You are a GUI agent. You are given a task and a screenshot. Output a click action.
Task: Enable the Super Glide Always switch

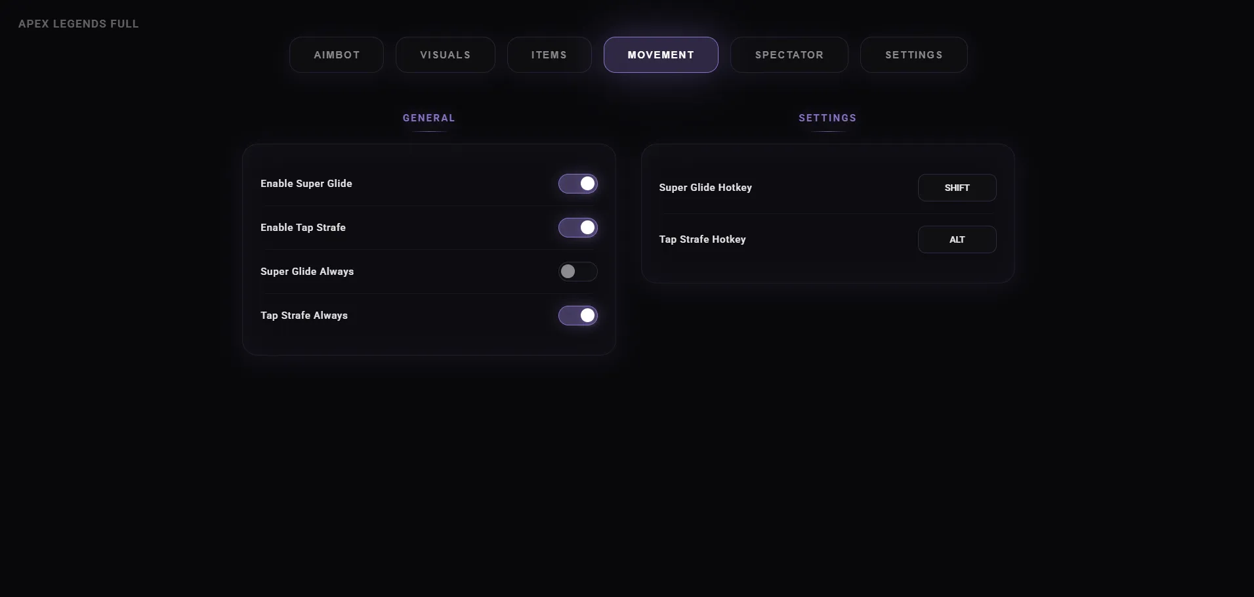point(578,272)
